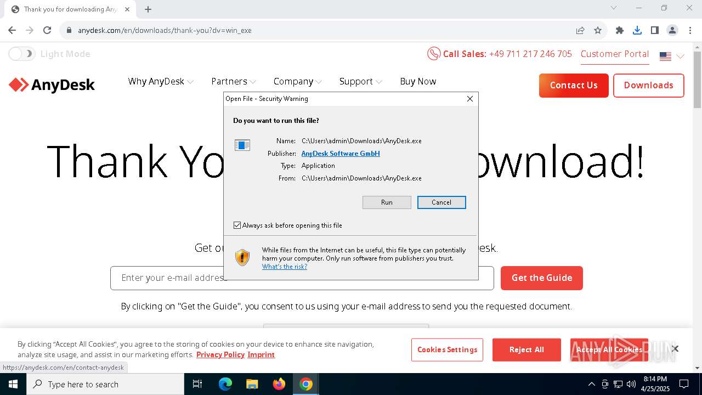702x395 pixels.
Task: Close the Security Warning dialog
Action: point(469,99)
